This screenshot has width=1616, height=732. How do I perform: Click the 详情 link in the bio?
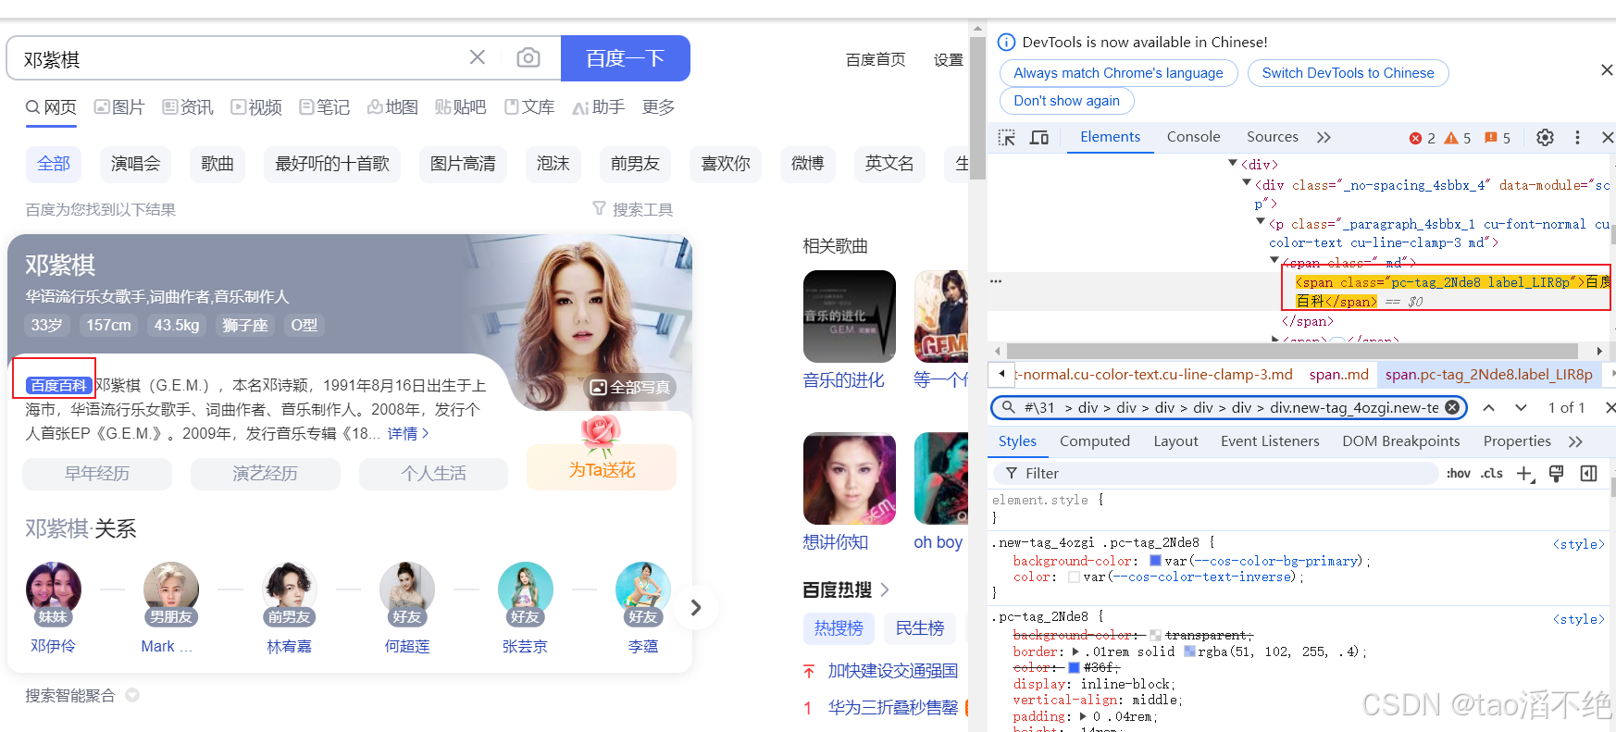tap(408, 433)
